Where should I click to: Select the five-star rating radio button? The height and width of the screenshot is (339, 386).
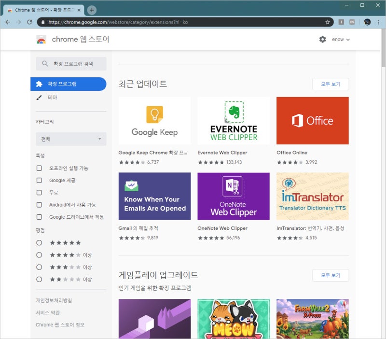40,242
